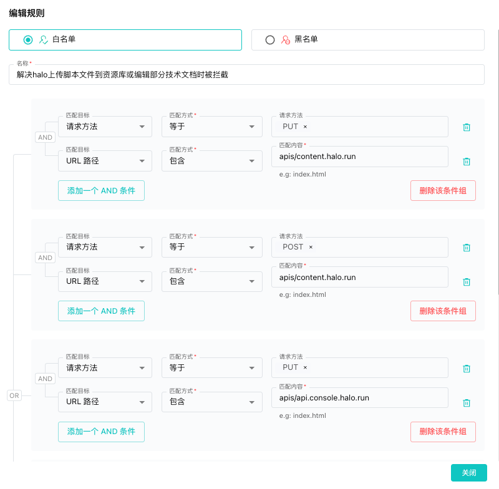Add an AND condition to first group
The image size is (499, 489).
(101, 191)
